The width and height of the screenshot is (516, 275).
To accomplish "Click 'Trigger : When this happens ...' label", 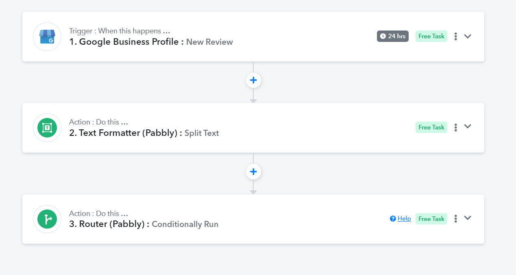I will click(x=120, y=31).
